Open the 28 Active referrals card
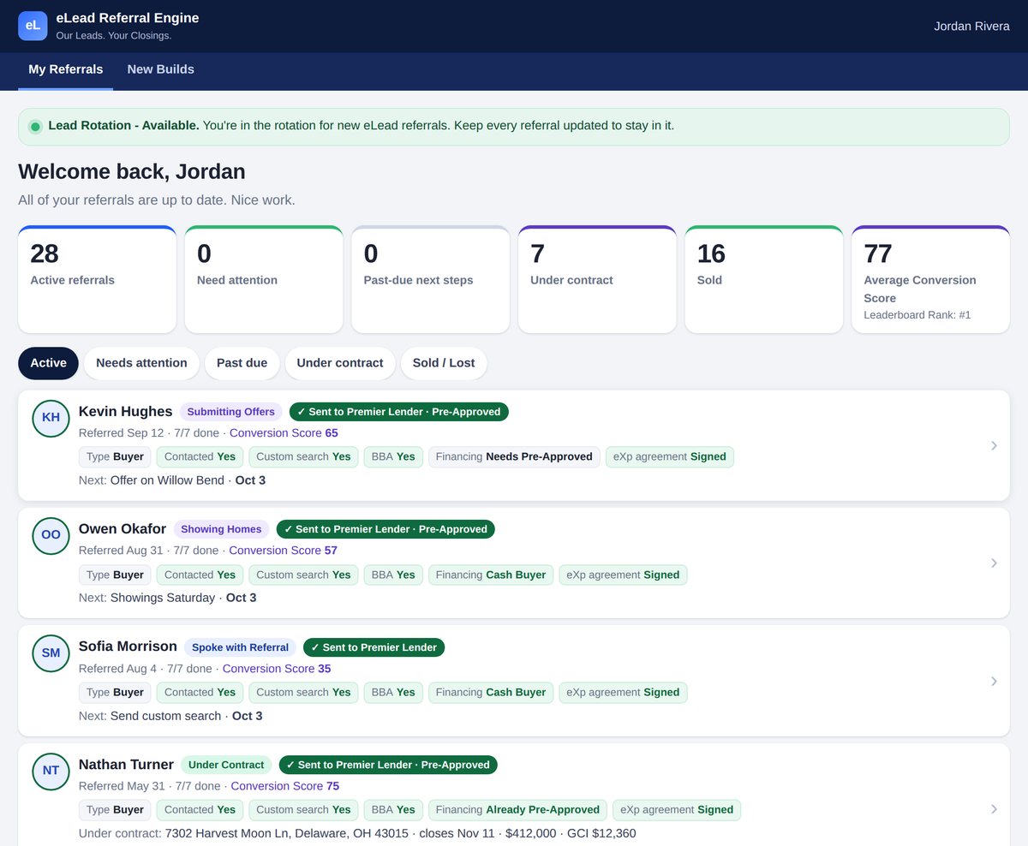 click(97, 279)
